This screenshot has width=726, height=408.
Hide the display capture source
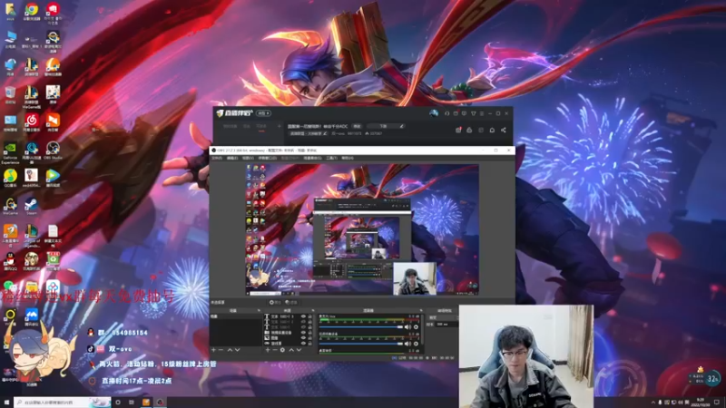click(x=303, y=344)
